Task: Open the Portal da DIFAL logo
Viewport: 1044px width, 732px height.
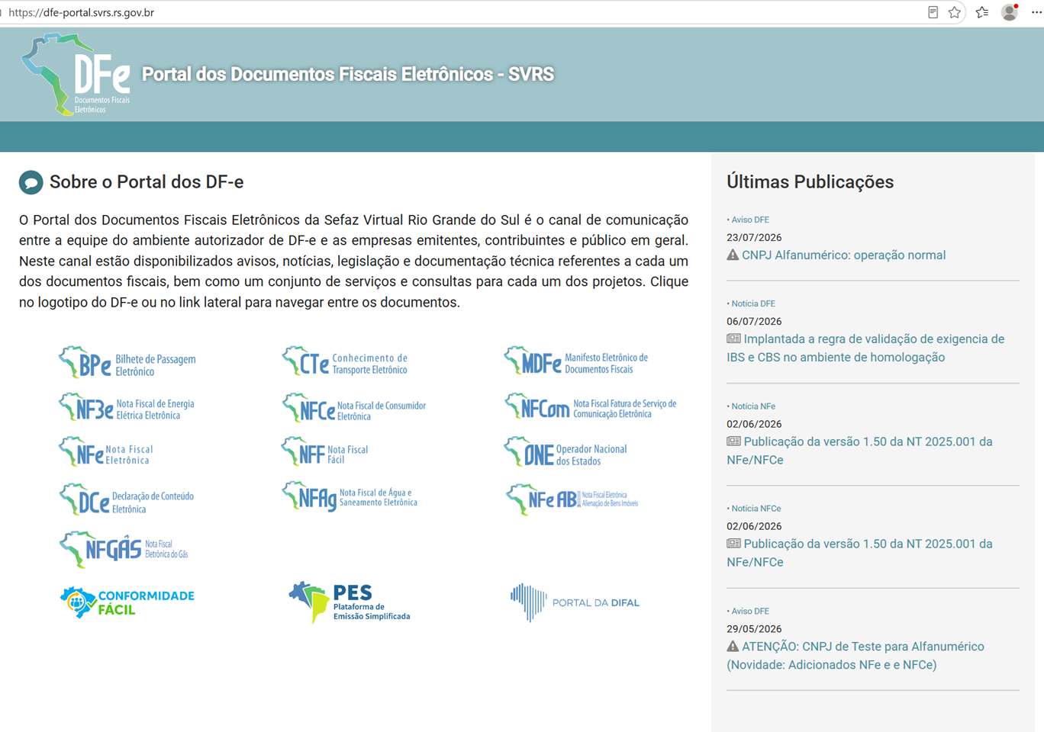Action: [575, 602]
